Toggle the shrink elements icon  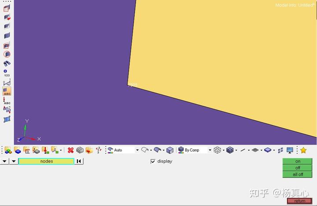coord(280,150)
